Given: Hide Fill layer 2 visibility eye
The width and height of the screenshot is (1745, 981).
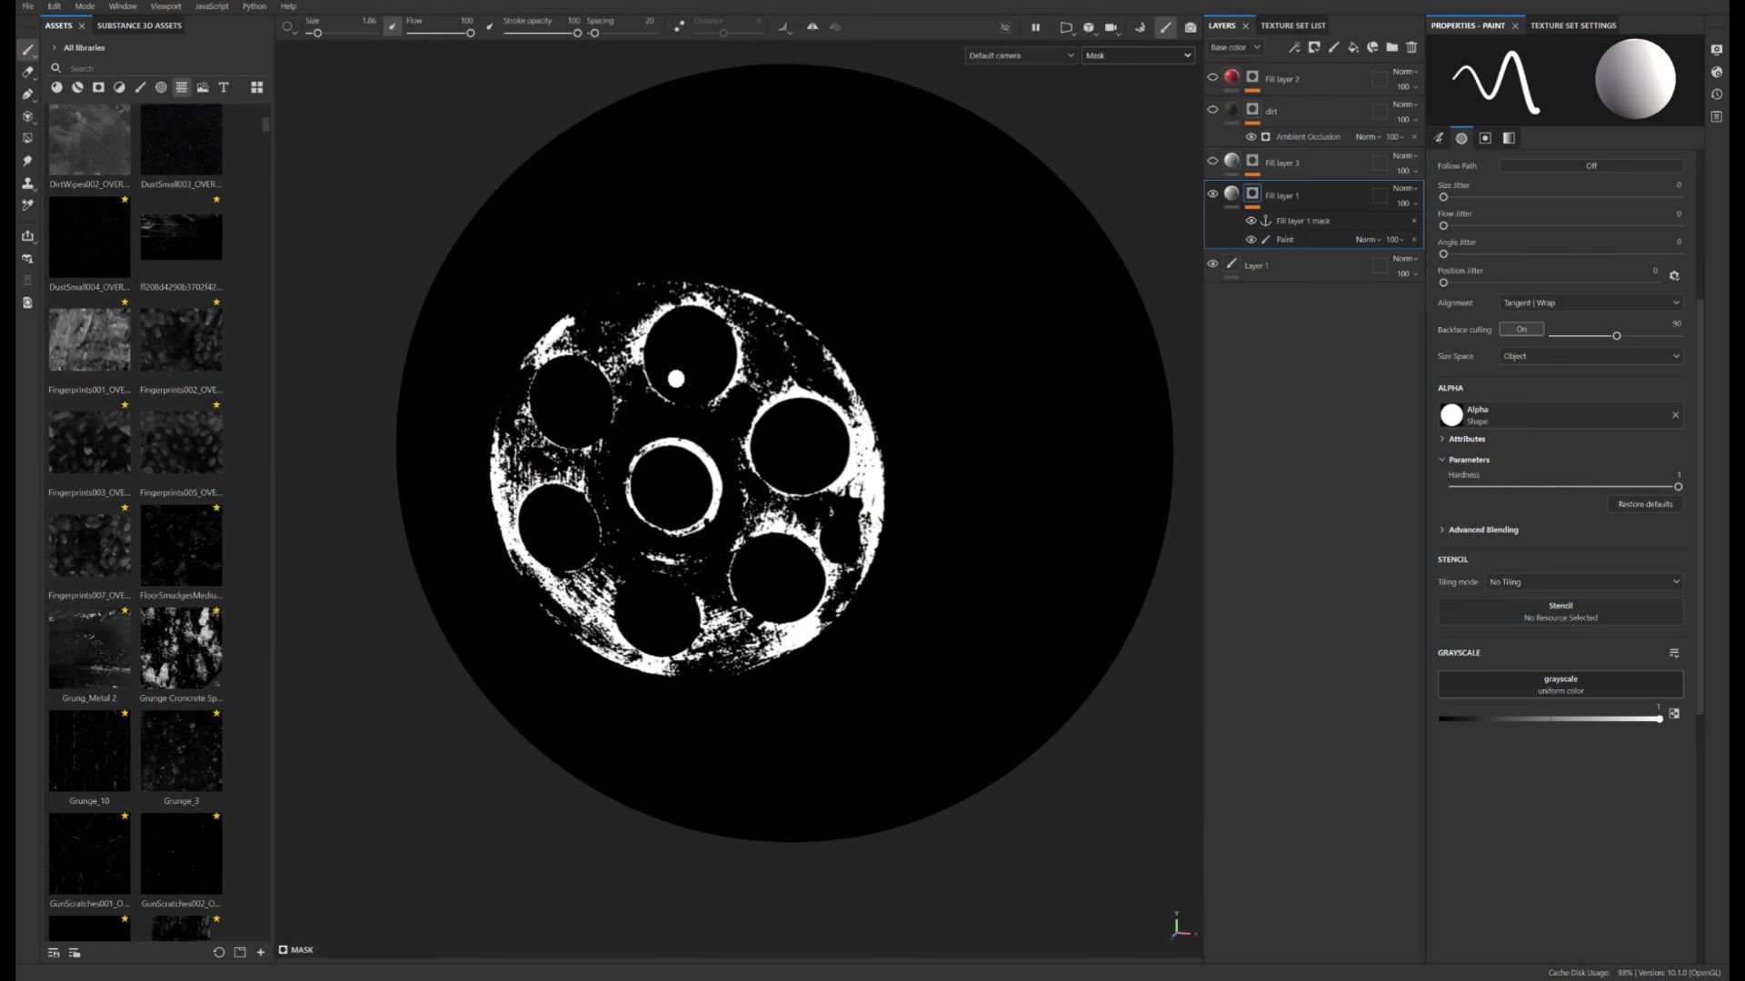Looking at the screenshot, I should click(1212, 77).
